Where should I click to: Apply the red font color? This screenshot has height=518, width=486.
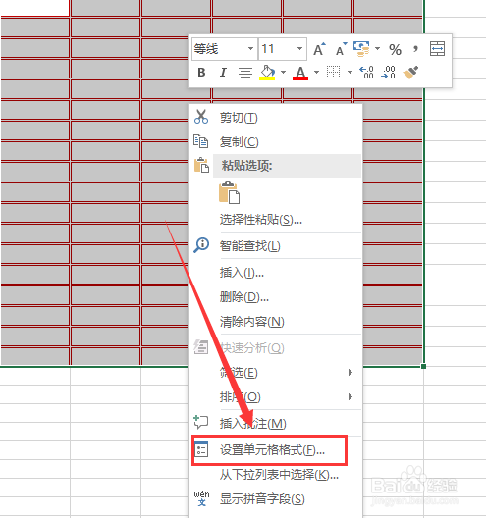[300, 73]
